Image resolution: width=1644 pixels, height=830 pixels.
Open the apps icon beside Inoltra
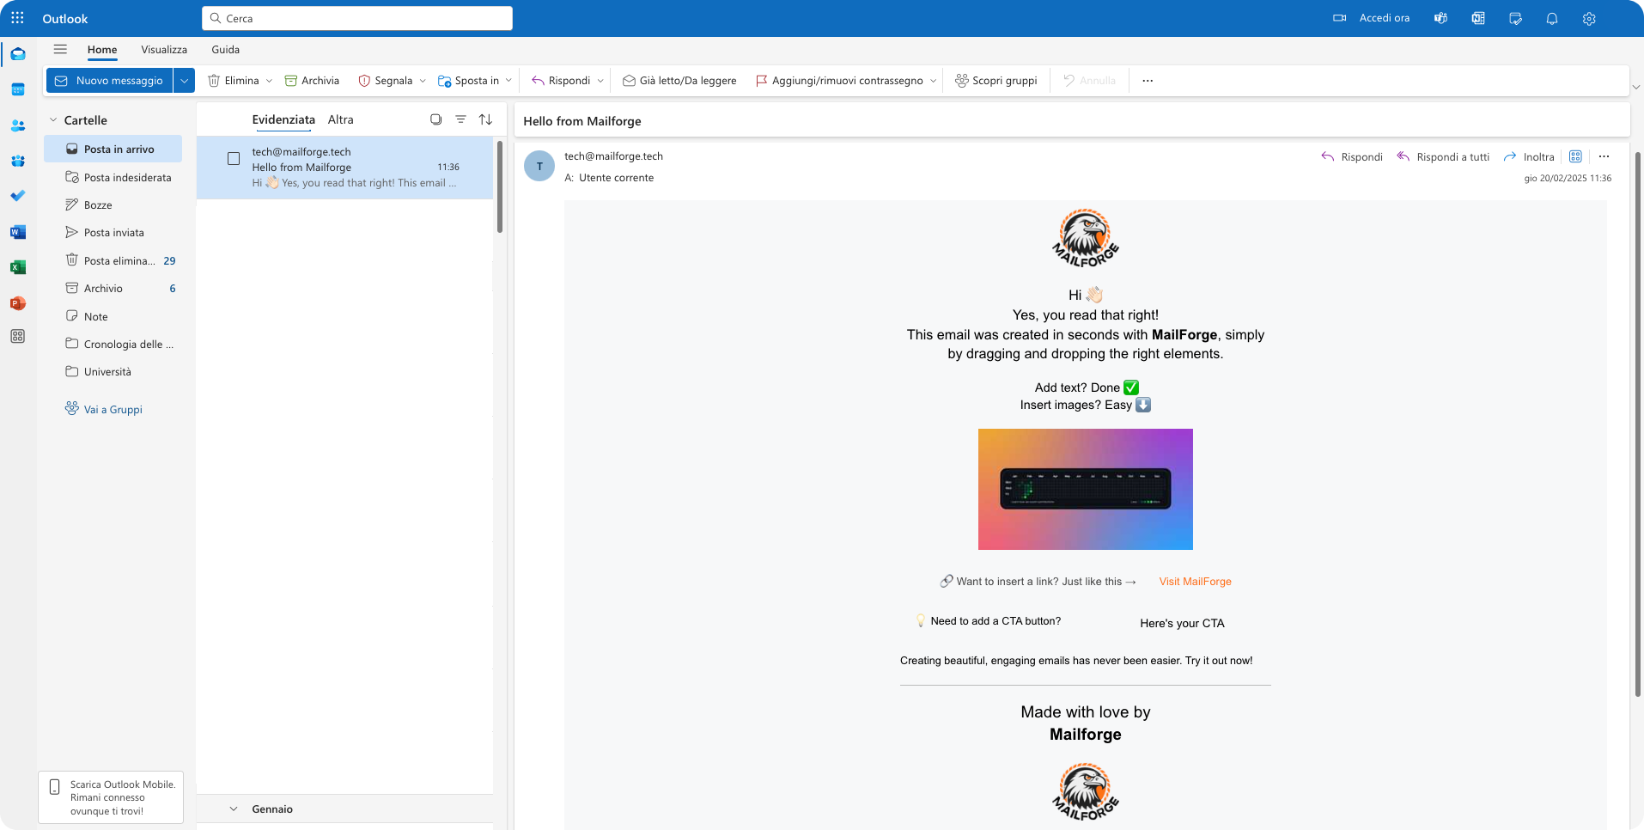(1575, 156)
